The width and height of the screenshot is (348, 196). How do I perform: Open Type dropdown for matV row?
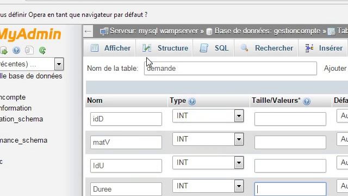[x=208, y=139]
